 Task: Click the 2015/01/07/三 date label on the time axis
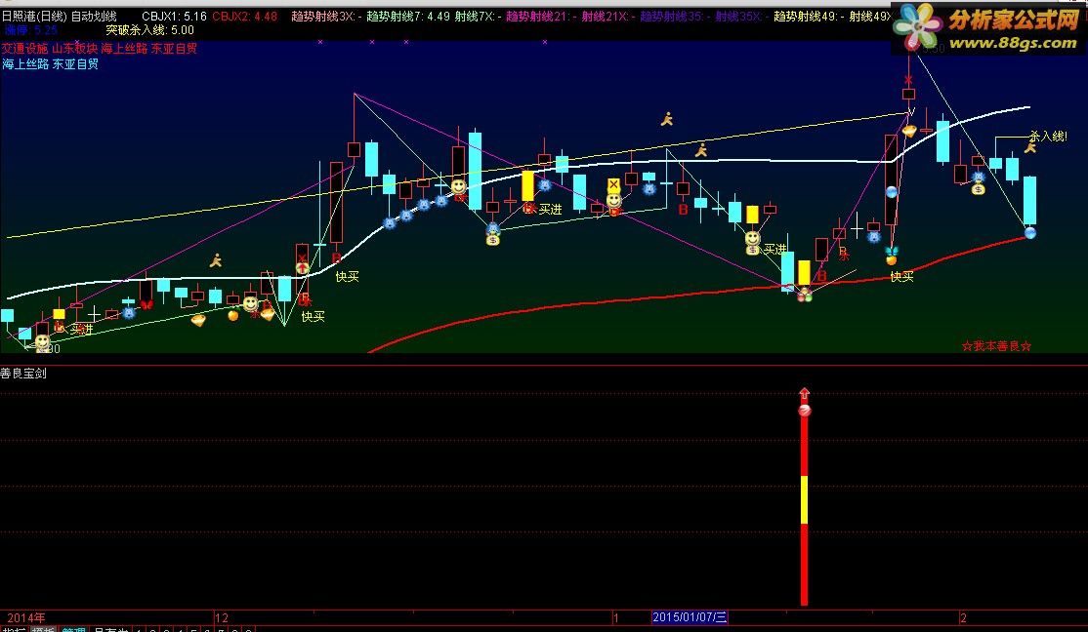tap(690, 616)
